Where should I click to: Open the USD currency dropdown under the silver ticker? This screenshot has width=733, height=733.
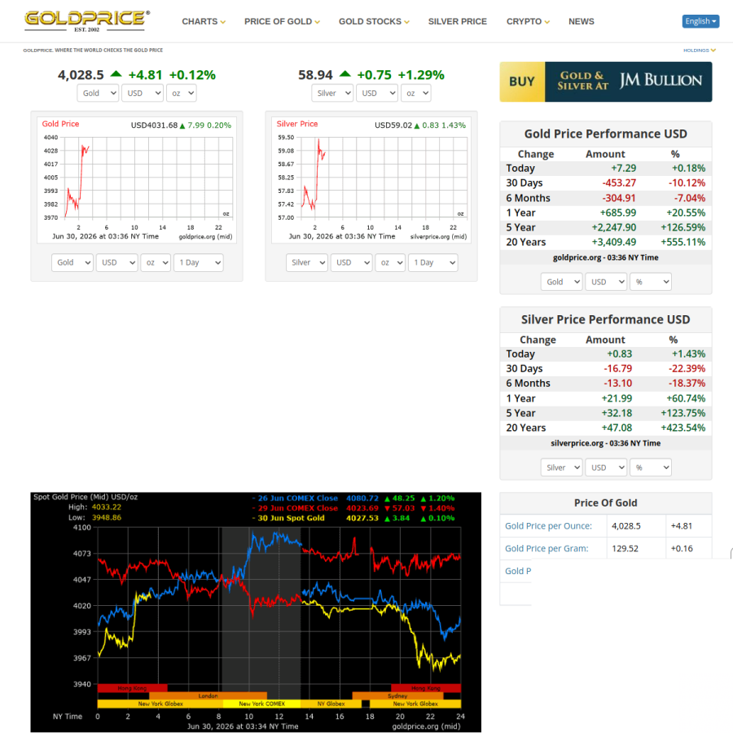[x=377, y=93]
